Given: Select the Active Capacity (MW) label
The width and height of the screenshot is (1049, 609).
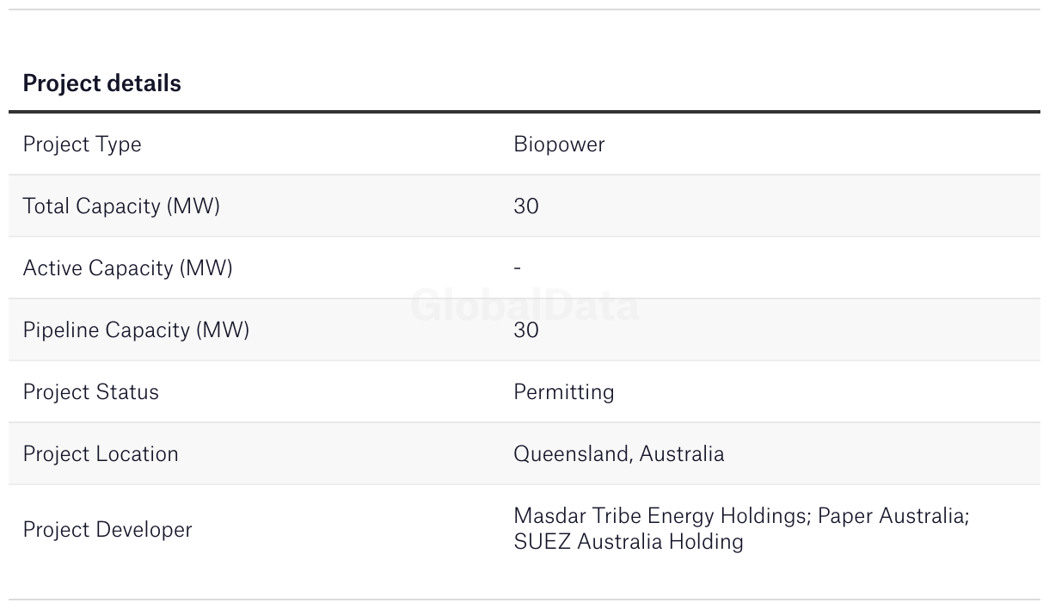Looking at the screenshot, I should (x=127, y=268).
